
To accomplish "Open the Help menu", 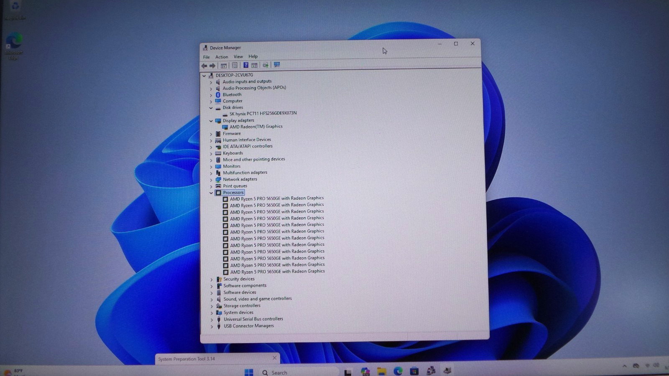I will point(253,56).
